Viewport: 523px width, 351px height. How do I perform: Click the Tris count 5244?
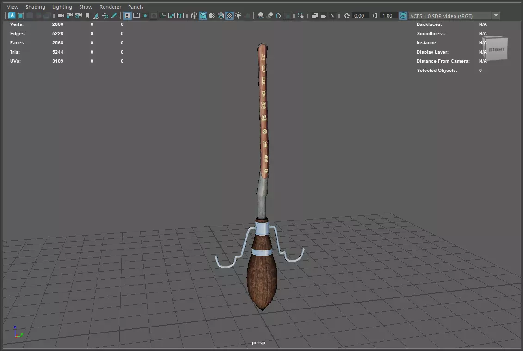(x=58, y=52)
